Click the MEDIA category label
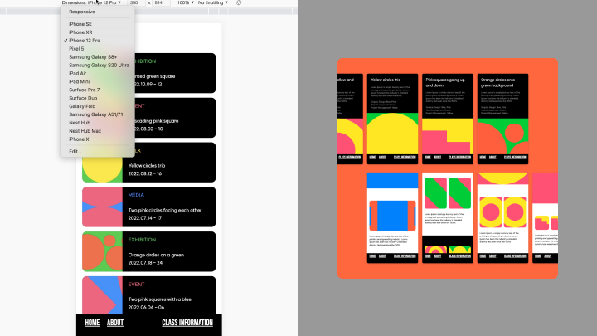The height and width of the screenshot is (336, 597). point(136,195)
